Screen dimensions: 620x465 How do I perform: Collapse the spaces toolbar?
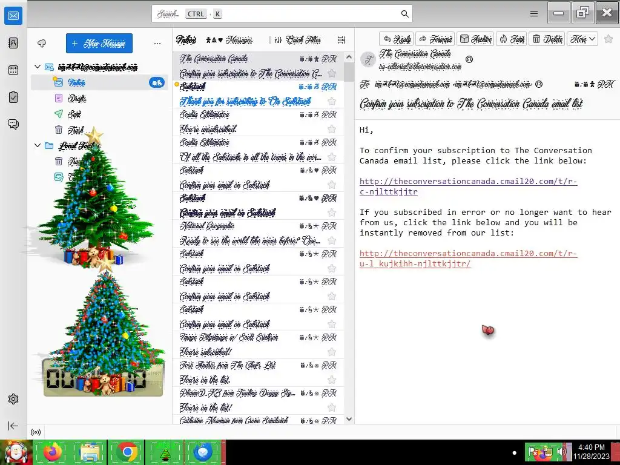(13, 426)
